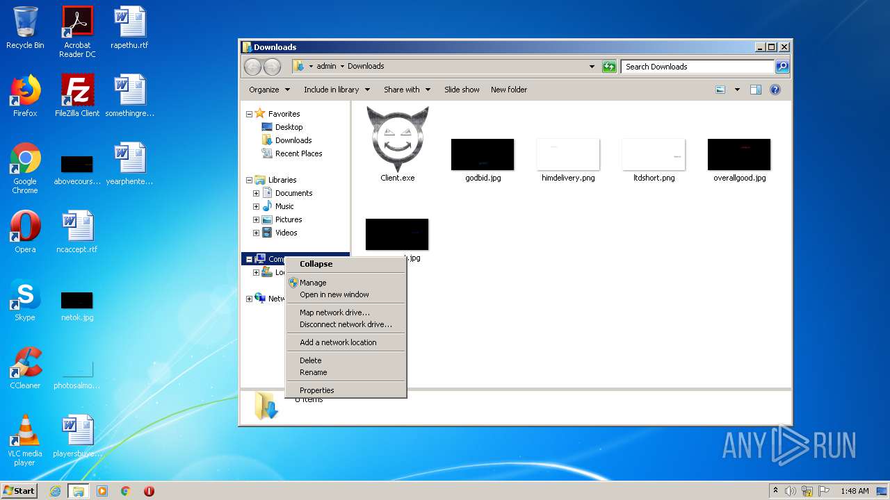Change the view with the views icon
Image resolution: width=890 pixels, height=500 pixels.
(x=720, y=90)
